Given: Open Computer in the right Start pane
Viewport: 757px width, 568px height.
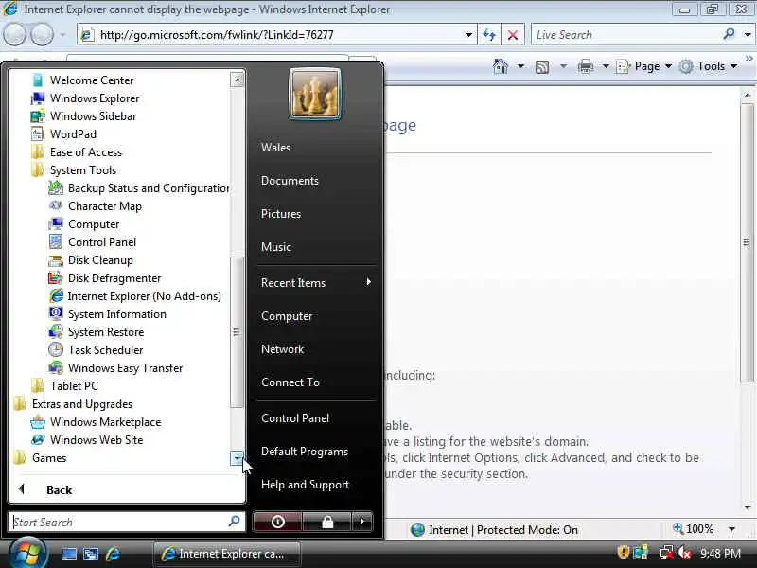Looking at the screenshot, I should click(287, 316).
